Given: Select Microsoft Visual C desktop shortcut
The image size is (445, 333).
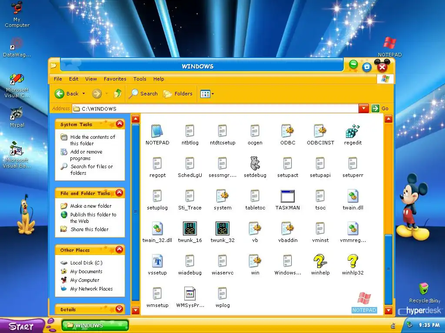Looking at the screenshot, I should click(x=17, y=86).
